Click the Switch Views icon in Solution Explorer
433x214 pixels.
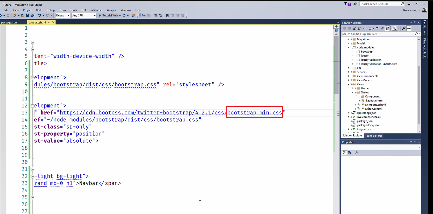point(360,28)
